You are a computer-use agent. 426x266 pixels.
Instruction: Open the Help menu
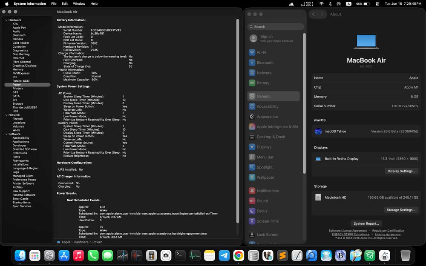tap(94, 4)
